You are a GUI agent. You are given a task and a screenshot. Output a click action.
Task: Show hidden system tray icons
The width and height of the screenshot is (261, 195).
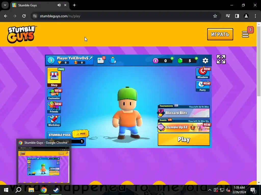(x=210, y=190)
